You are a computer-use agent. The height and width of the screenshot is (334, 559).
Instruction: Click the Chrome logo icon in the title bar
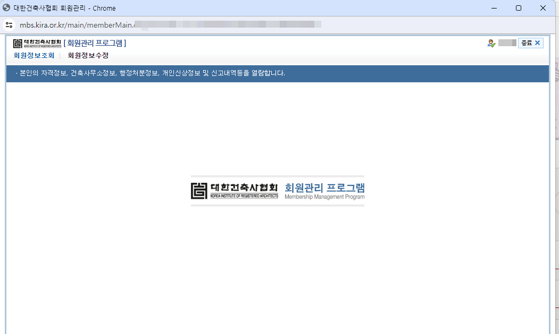click(x=7, y=7)
